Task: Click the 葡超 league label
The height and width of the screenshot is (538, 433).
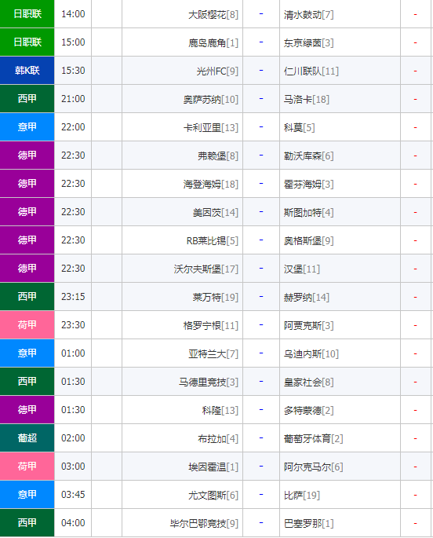Action: point(27,437)
